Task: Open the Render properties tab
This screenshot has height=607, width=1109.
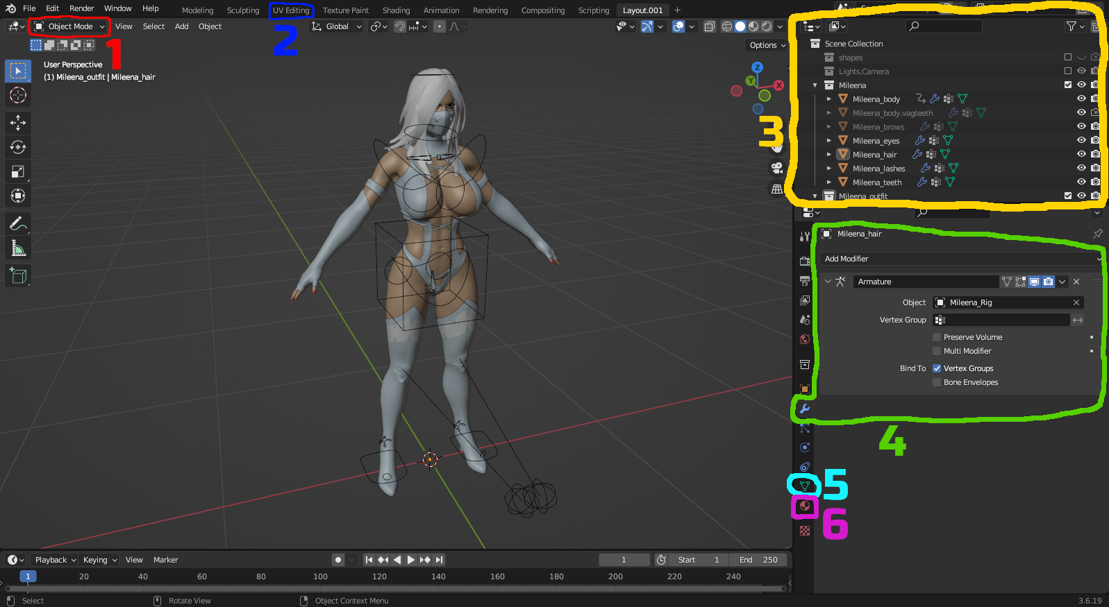Action: click(x=805, y=262)
